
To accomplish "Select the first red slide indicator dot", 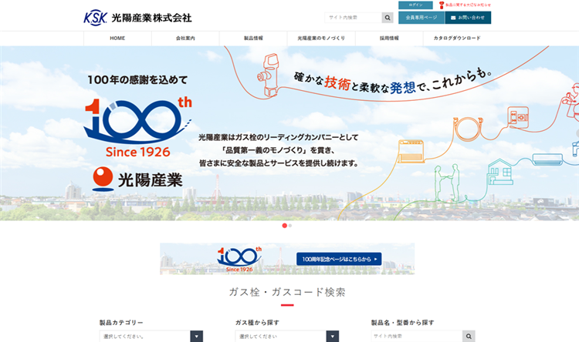I will pos(284,226).
